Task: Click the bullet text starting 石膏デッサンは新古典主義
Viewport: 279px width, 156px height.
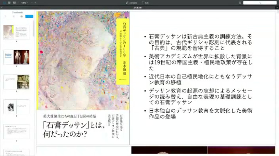Action: point(200,42)
